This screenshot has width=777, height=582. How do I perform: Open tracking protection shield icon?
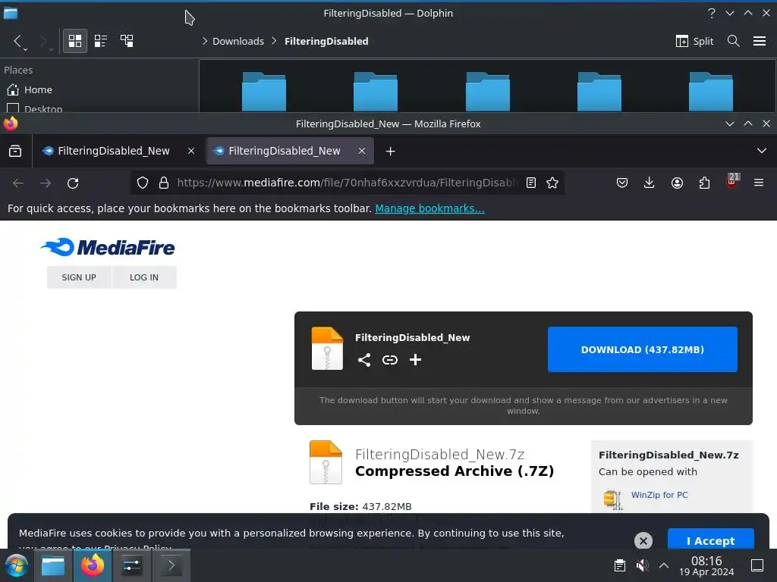point(143,183)
